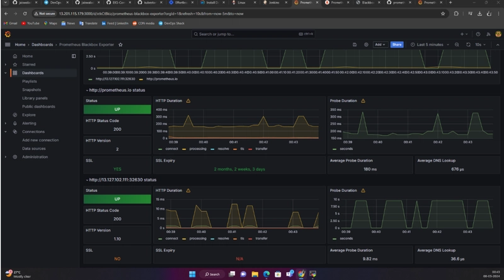Go back in browser
The image size is (504, 280).
(6, 13)
